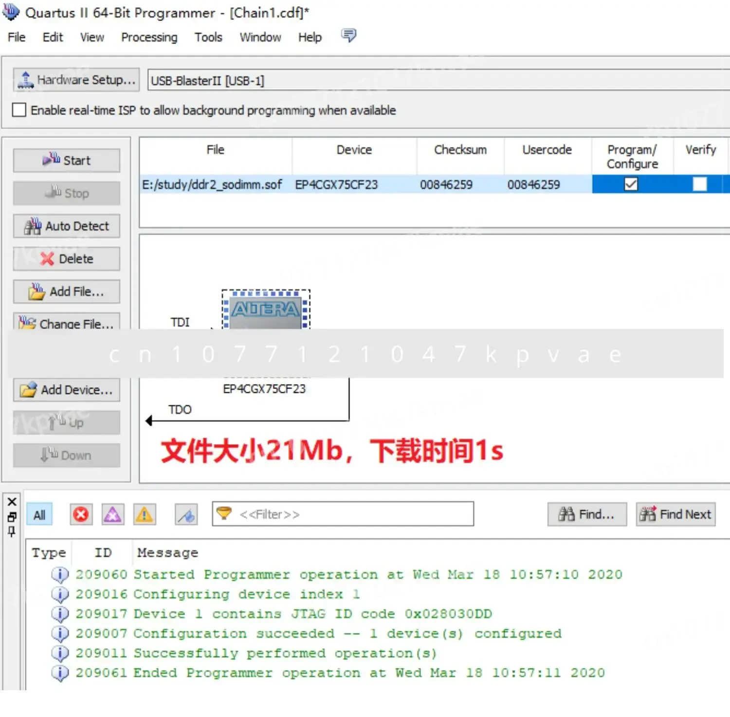Click the Message column header
The image size is (730, 717).
click(167, 552)
